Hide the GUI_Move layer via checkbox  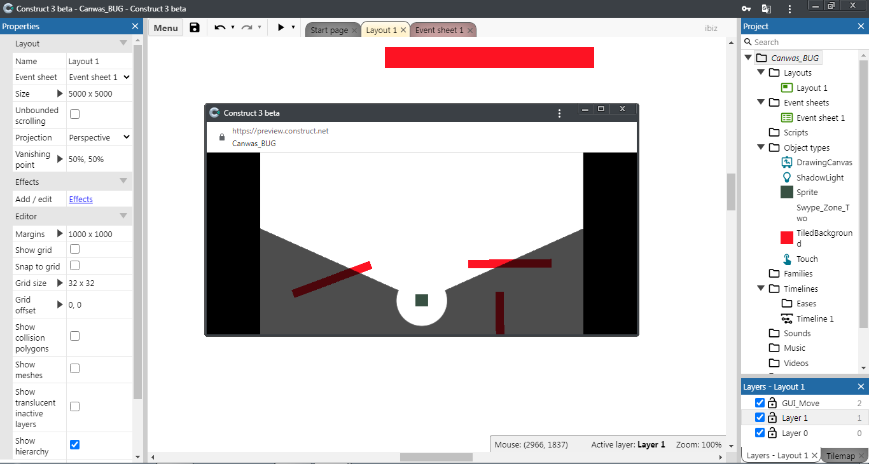(760, 403)
